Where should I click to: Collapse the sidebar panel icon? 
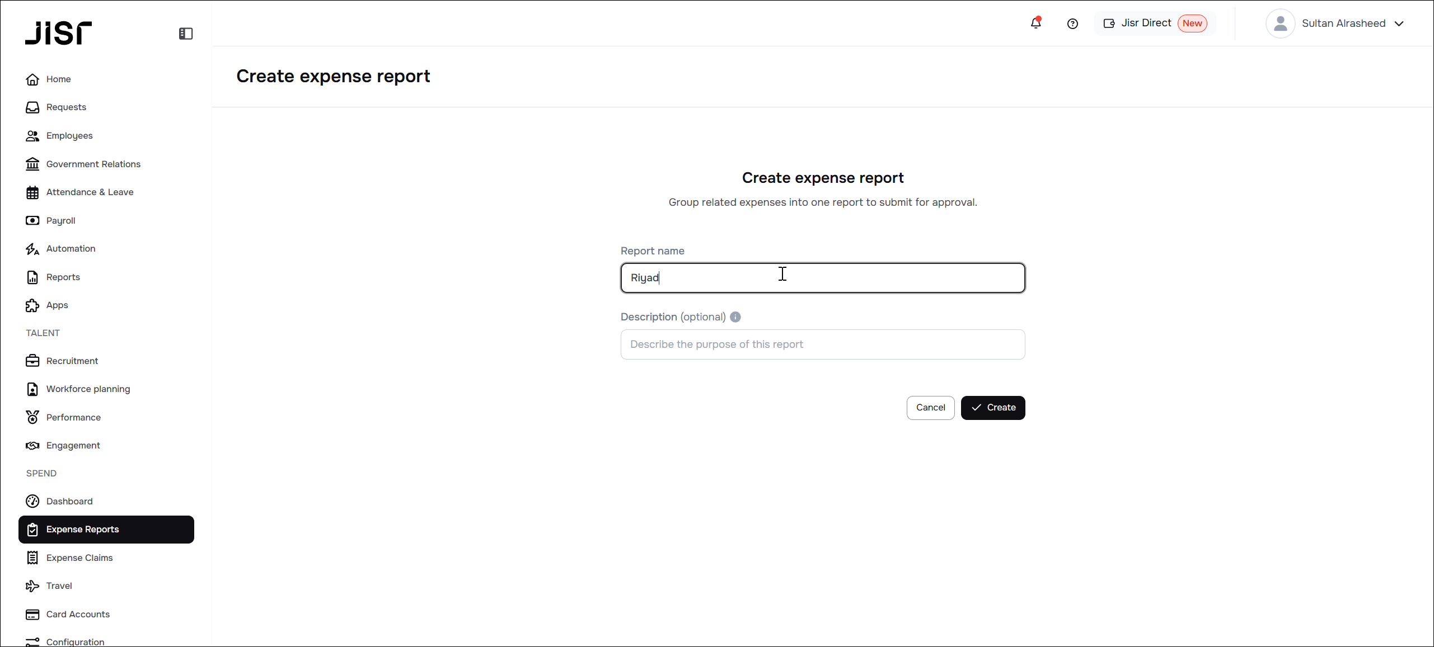(x=186, y=34)
